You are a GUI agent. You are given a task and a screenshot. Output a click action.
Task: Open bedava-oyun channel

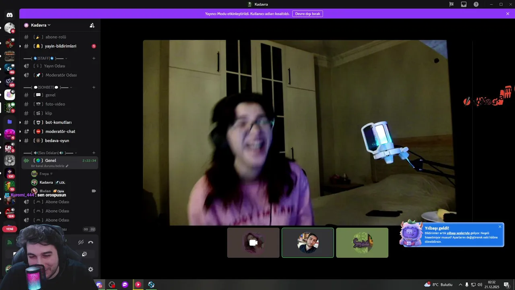(x=60, y=141)
